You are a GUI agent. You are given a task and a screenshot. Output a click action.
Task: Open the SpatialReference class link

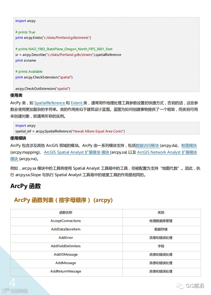(x=50, y=103)
